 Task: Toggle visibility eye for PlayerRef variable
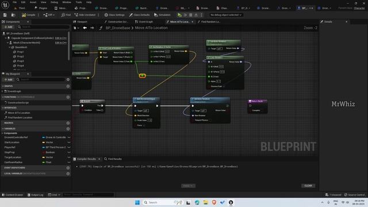click(69, 147)
